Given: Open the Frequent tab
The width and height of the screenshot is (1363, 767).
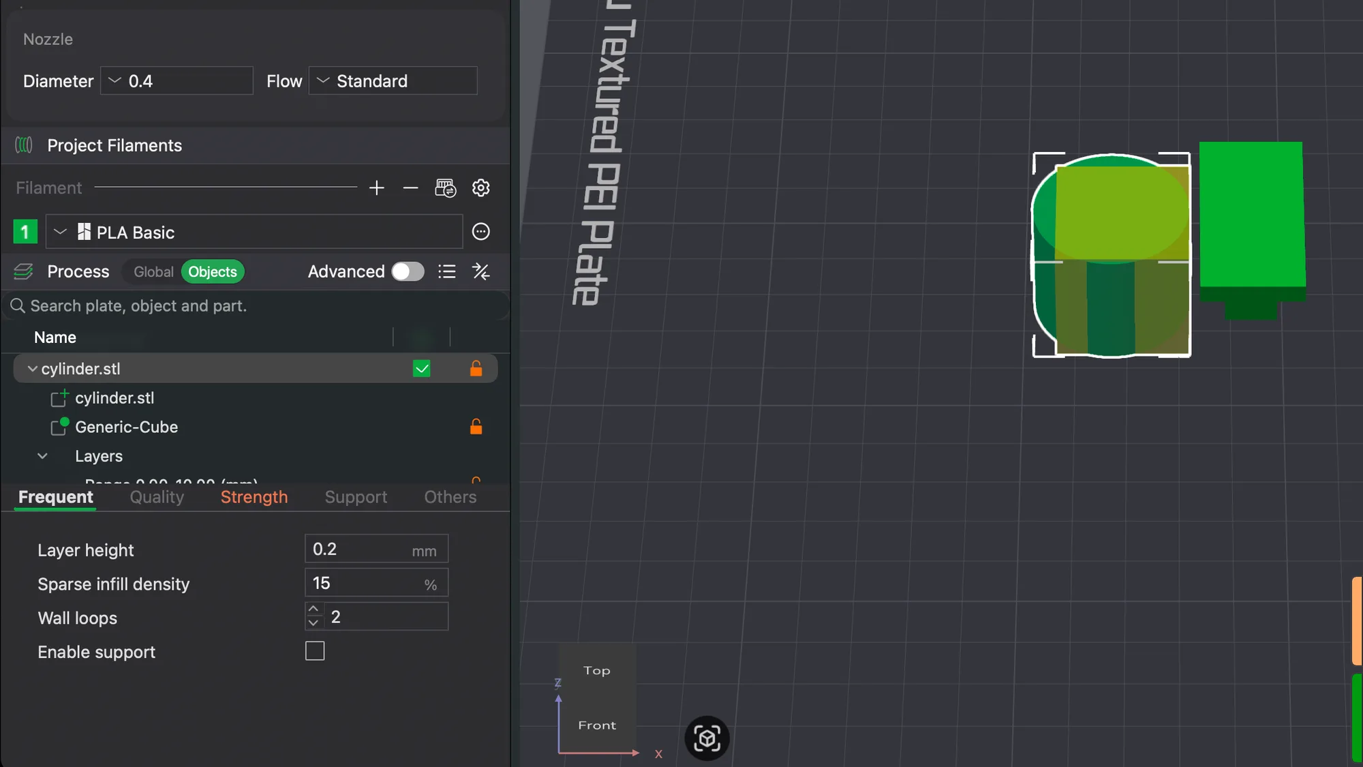Looking at the screenshot, I should pos(56,497).
